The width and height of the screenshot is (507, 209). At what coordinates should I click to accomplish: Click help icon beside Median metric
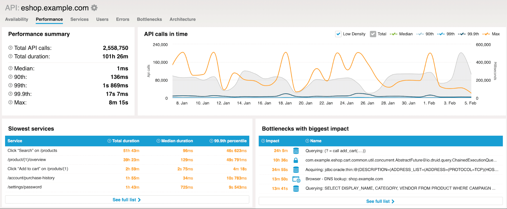10,68
